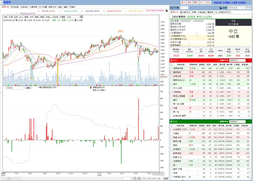The height and width of the screenshot is (181, 253).
Task: Open the 統計天數 dropdown
Action: (x=184, y=8)
